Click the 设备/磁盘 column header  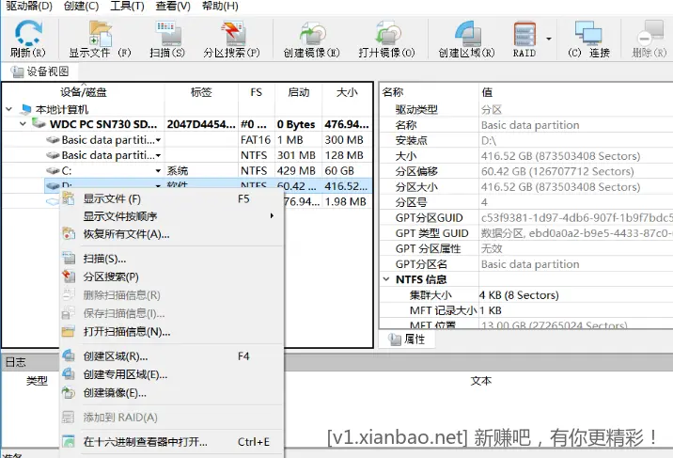(84, 92)
